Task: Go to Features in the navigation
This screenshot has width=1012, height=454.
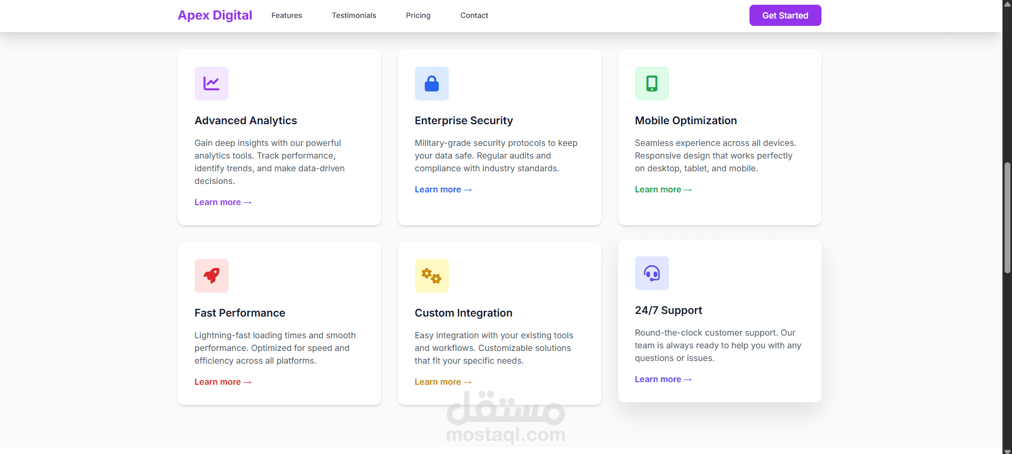Action: coord(287,15)
